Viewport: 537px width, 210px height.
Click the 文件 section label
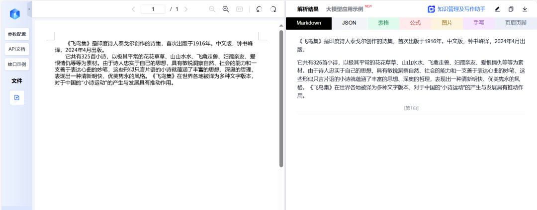click(x=17, y=81)
